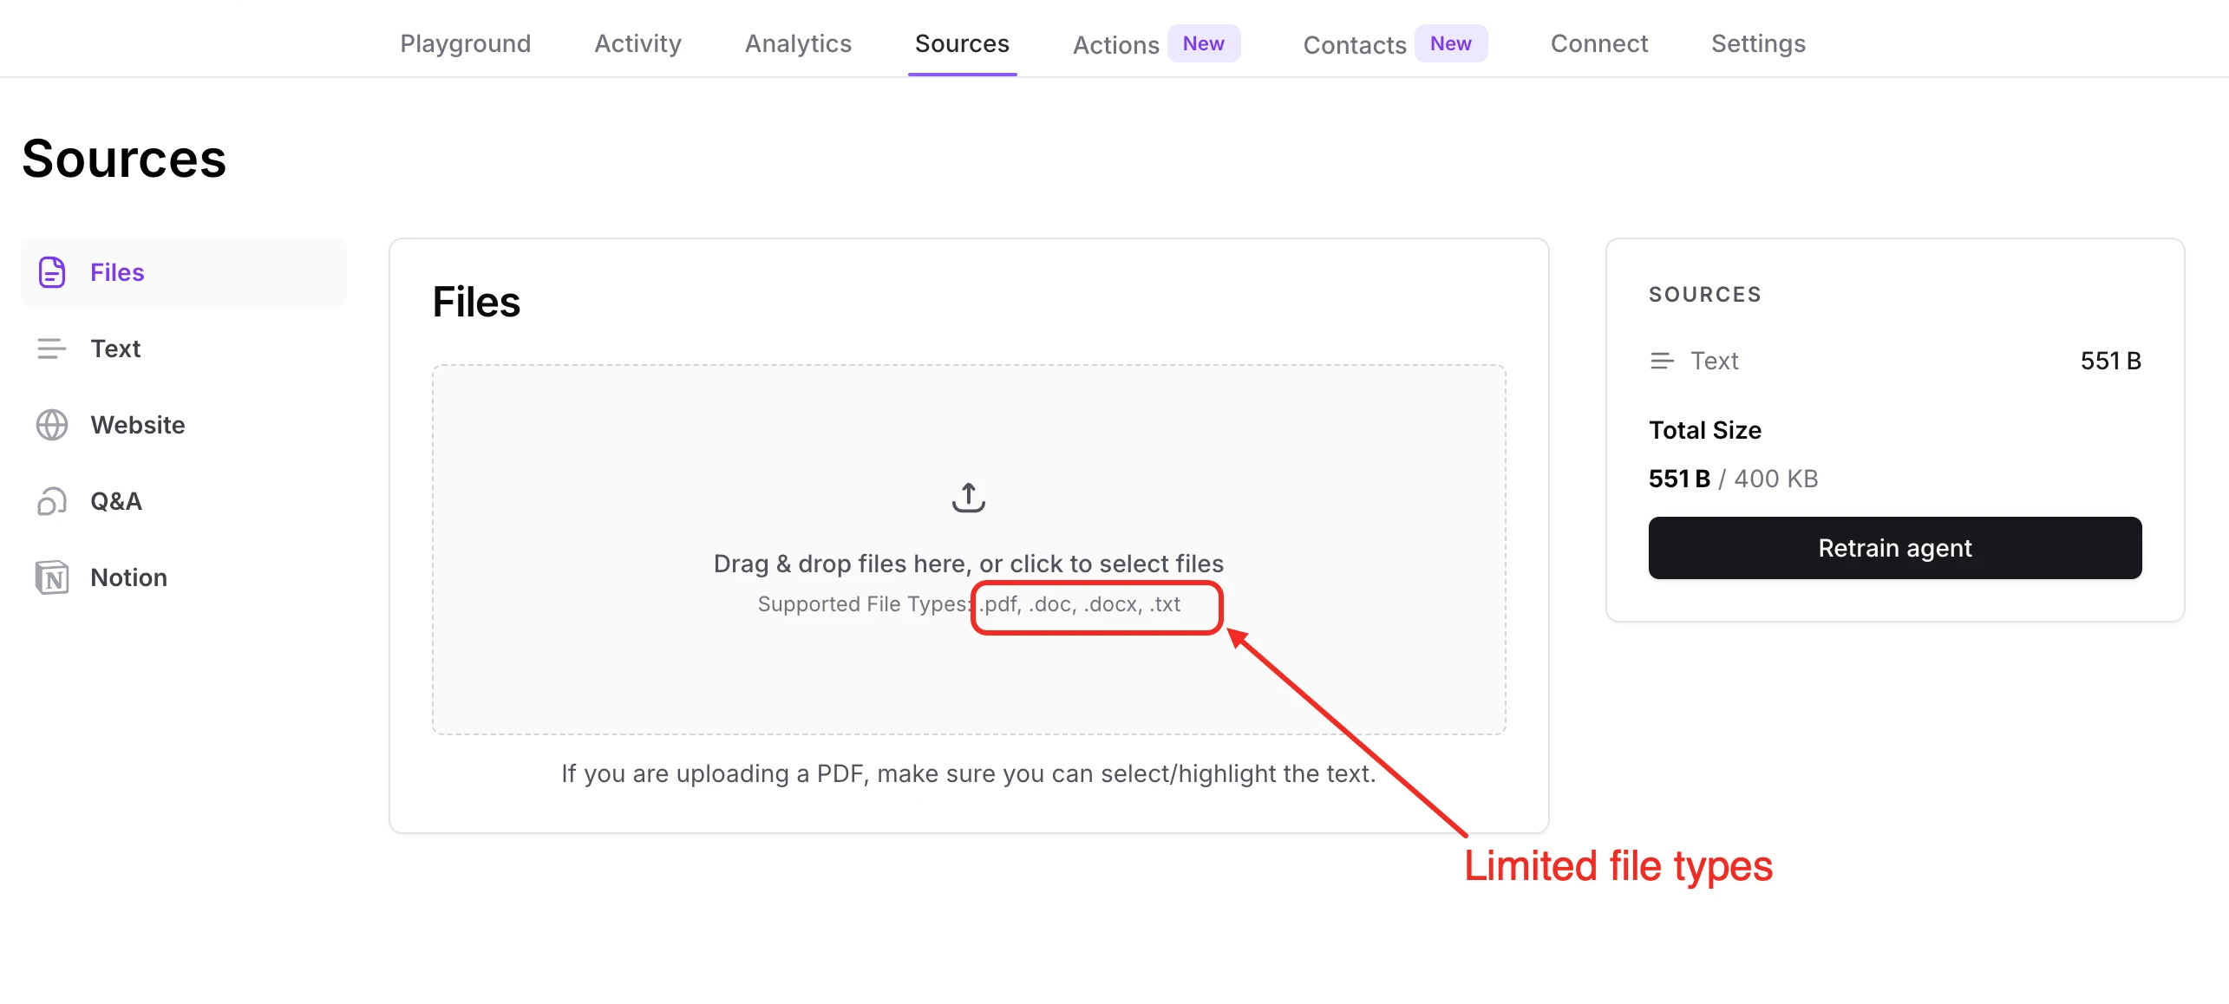Click the PDF select/highlight note
The image size is (2229, 1004).
tap(969, 773)
